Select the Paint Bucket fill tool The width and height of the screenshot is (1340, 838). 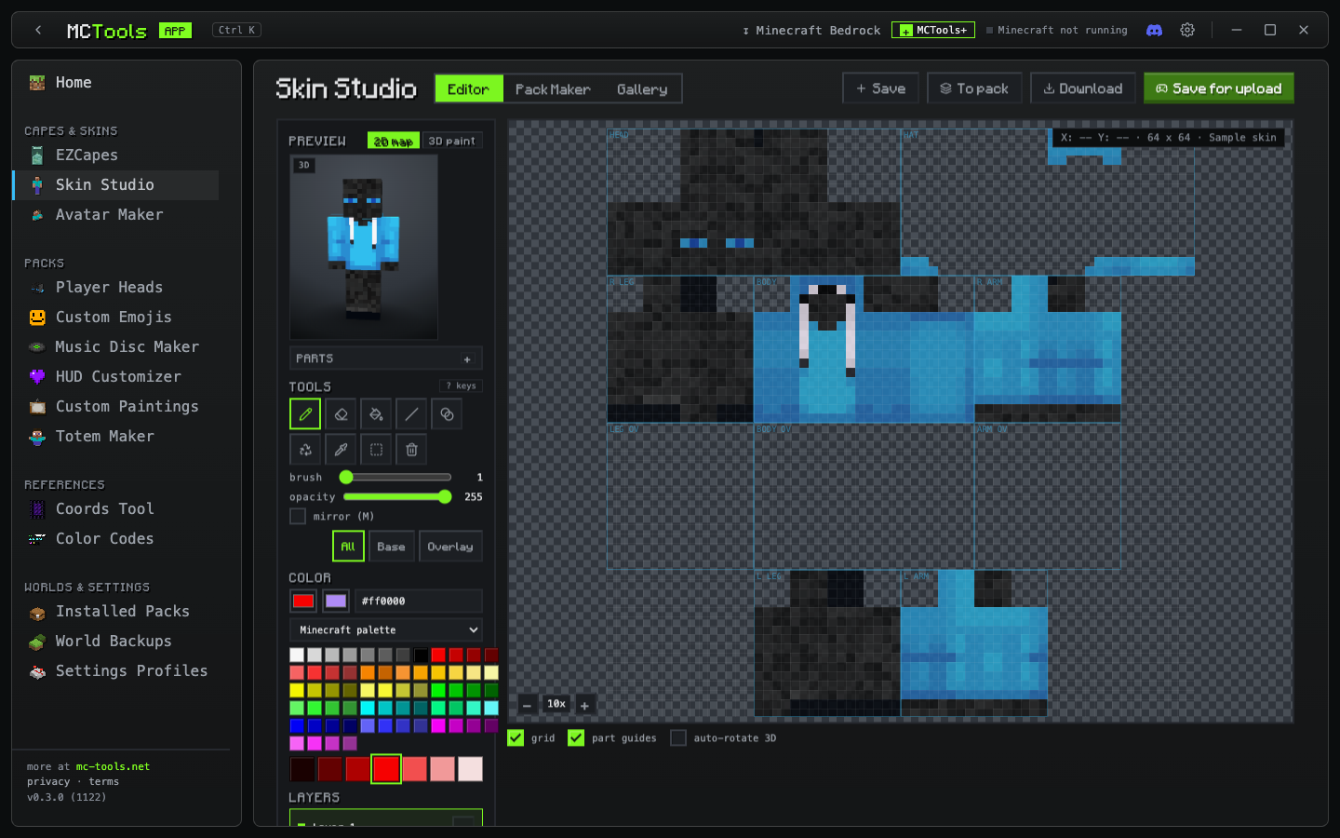coord(376,414)
